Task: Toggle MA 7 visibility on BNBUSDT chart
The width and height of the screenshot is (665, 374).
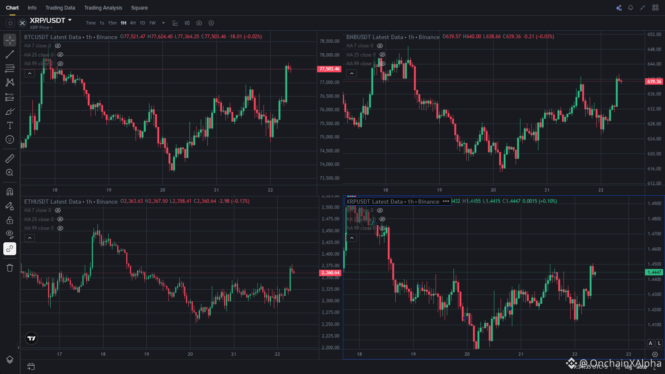Action: point(380,46)
